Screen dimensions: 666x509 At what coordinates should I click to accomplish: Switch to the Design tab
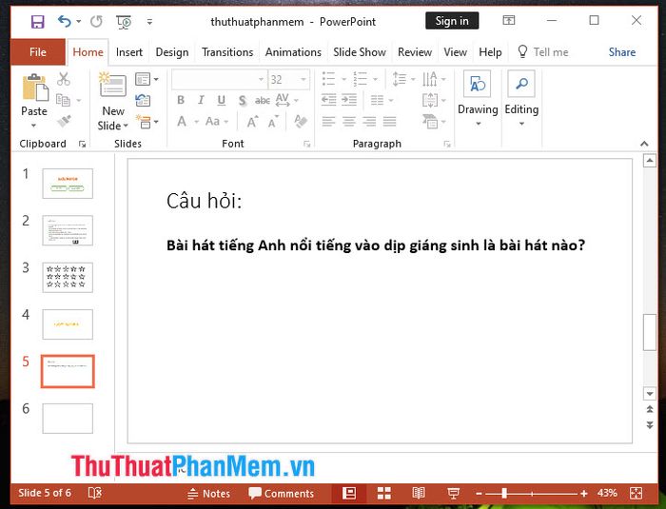point(172,52)
